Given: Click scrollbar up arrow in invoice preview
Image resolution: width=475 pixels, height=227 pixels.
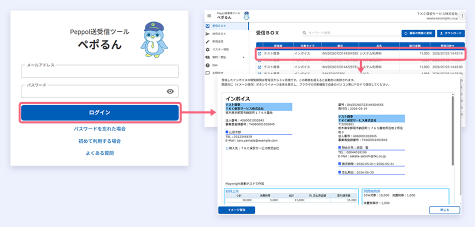Looking at the screenshot, I should click(453, 94).
